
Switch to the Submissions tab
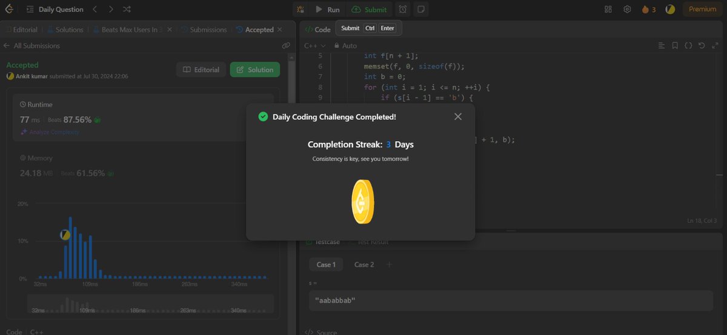point(204,30)
